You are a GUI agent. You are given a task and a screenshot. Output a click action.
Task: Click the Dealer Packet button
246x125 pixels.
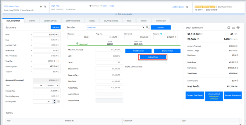point(167,51)
